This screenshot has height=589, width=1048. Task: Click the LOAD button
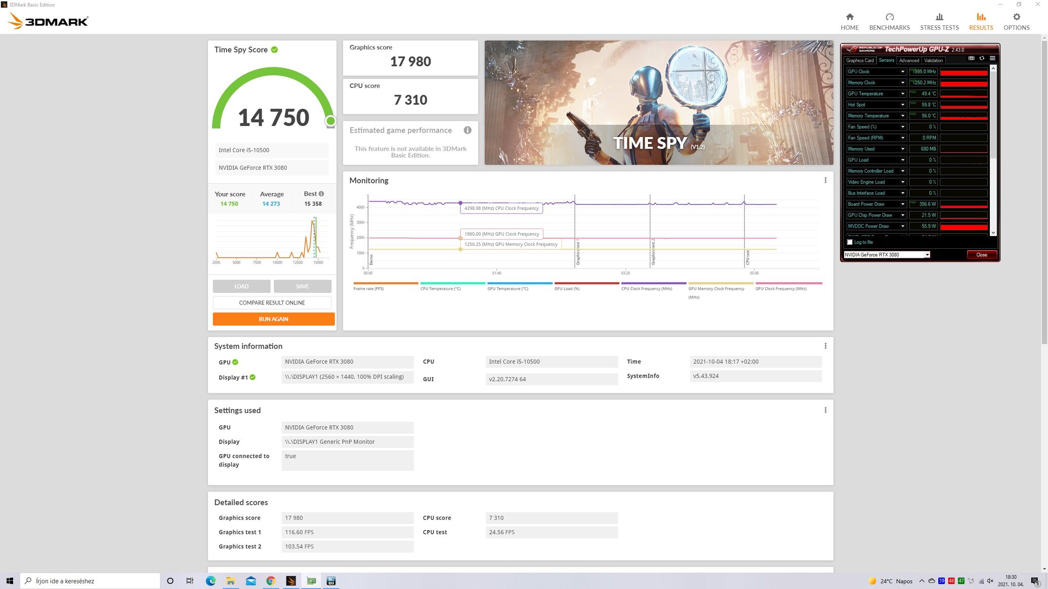(241, 286)
